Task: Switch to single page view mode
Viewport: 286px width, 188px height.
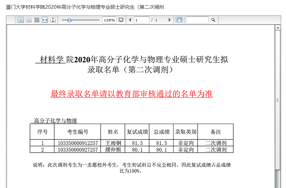Action: click(21, 20)
